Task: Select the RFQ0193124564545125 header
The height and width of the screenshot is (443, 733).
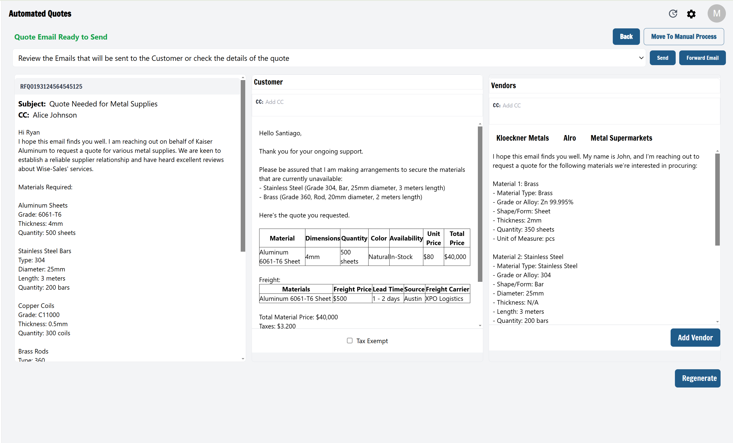Action: pyautogui.click(x=51, y=86)
